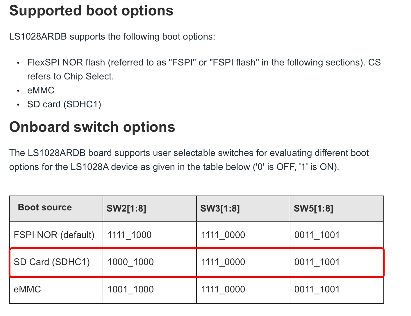This screenshot has width=411, height=316.
Task: Click the SW2 value 1000_1000 cell
Action: tap(131, 262)
